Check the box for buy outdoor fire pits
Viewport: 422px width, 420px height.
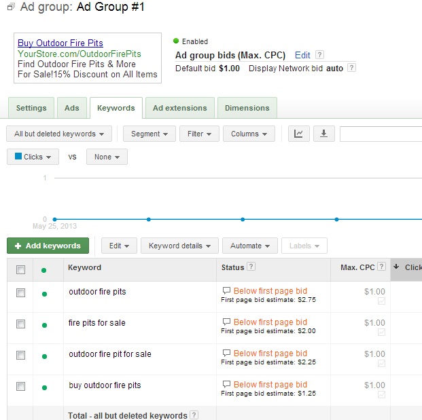tap(20, 386)
